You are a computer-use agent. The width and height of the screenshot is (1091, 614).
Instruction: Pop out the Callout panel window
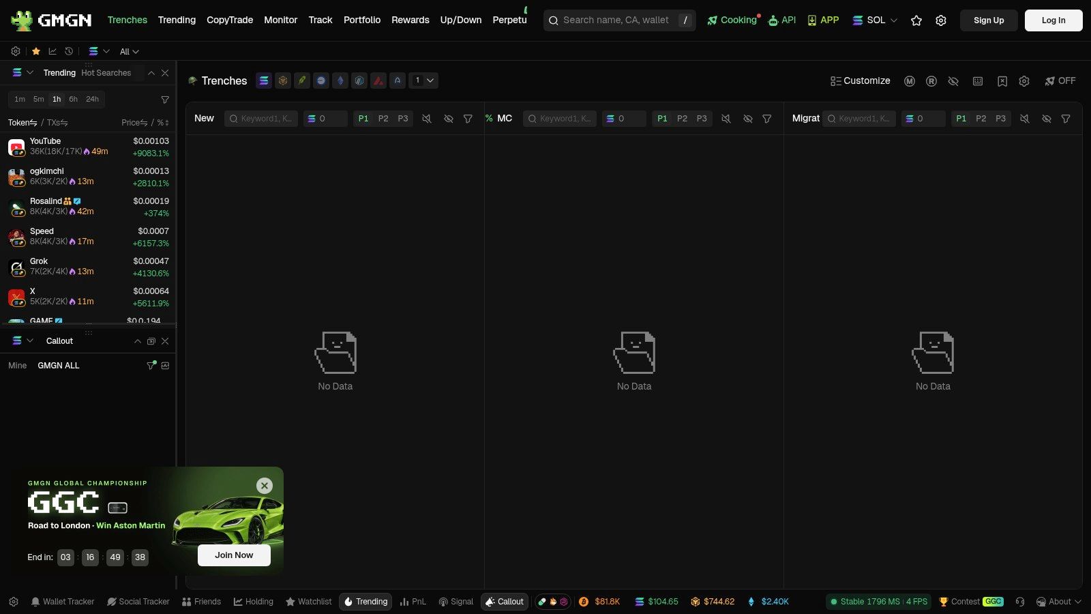151,341
